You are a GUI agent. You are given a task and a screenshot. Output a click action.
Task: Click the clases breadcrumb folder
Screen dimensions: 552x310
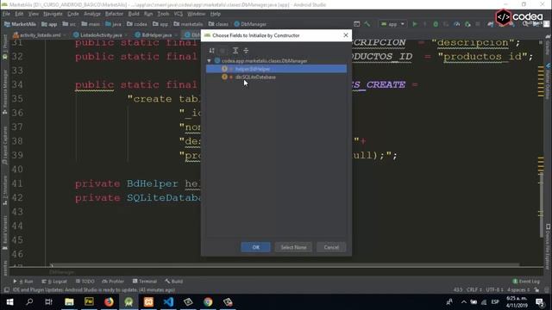pyautogui.click(x=218, y=24)
